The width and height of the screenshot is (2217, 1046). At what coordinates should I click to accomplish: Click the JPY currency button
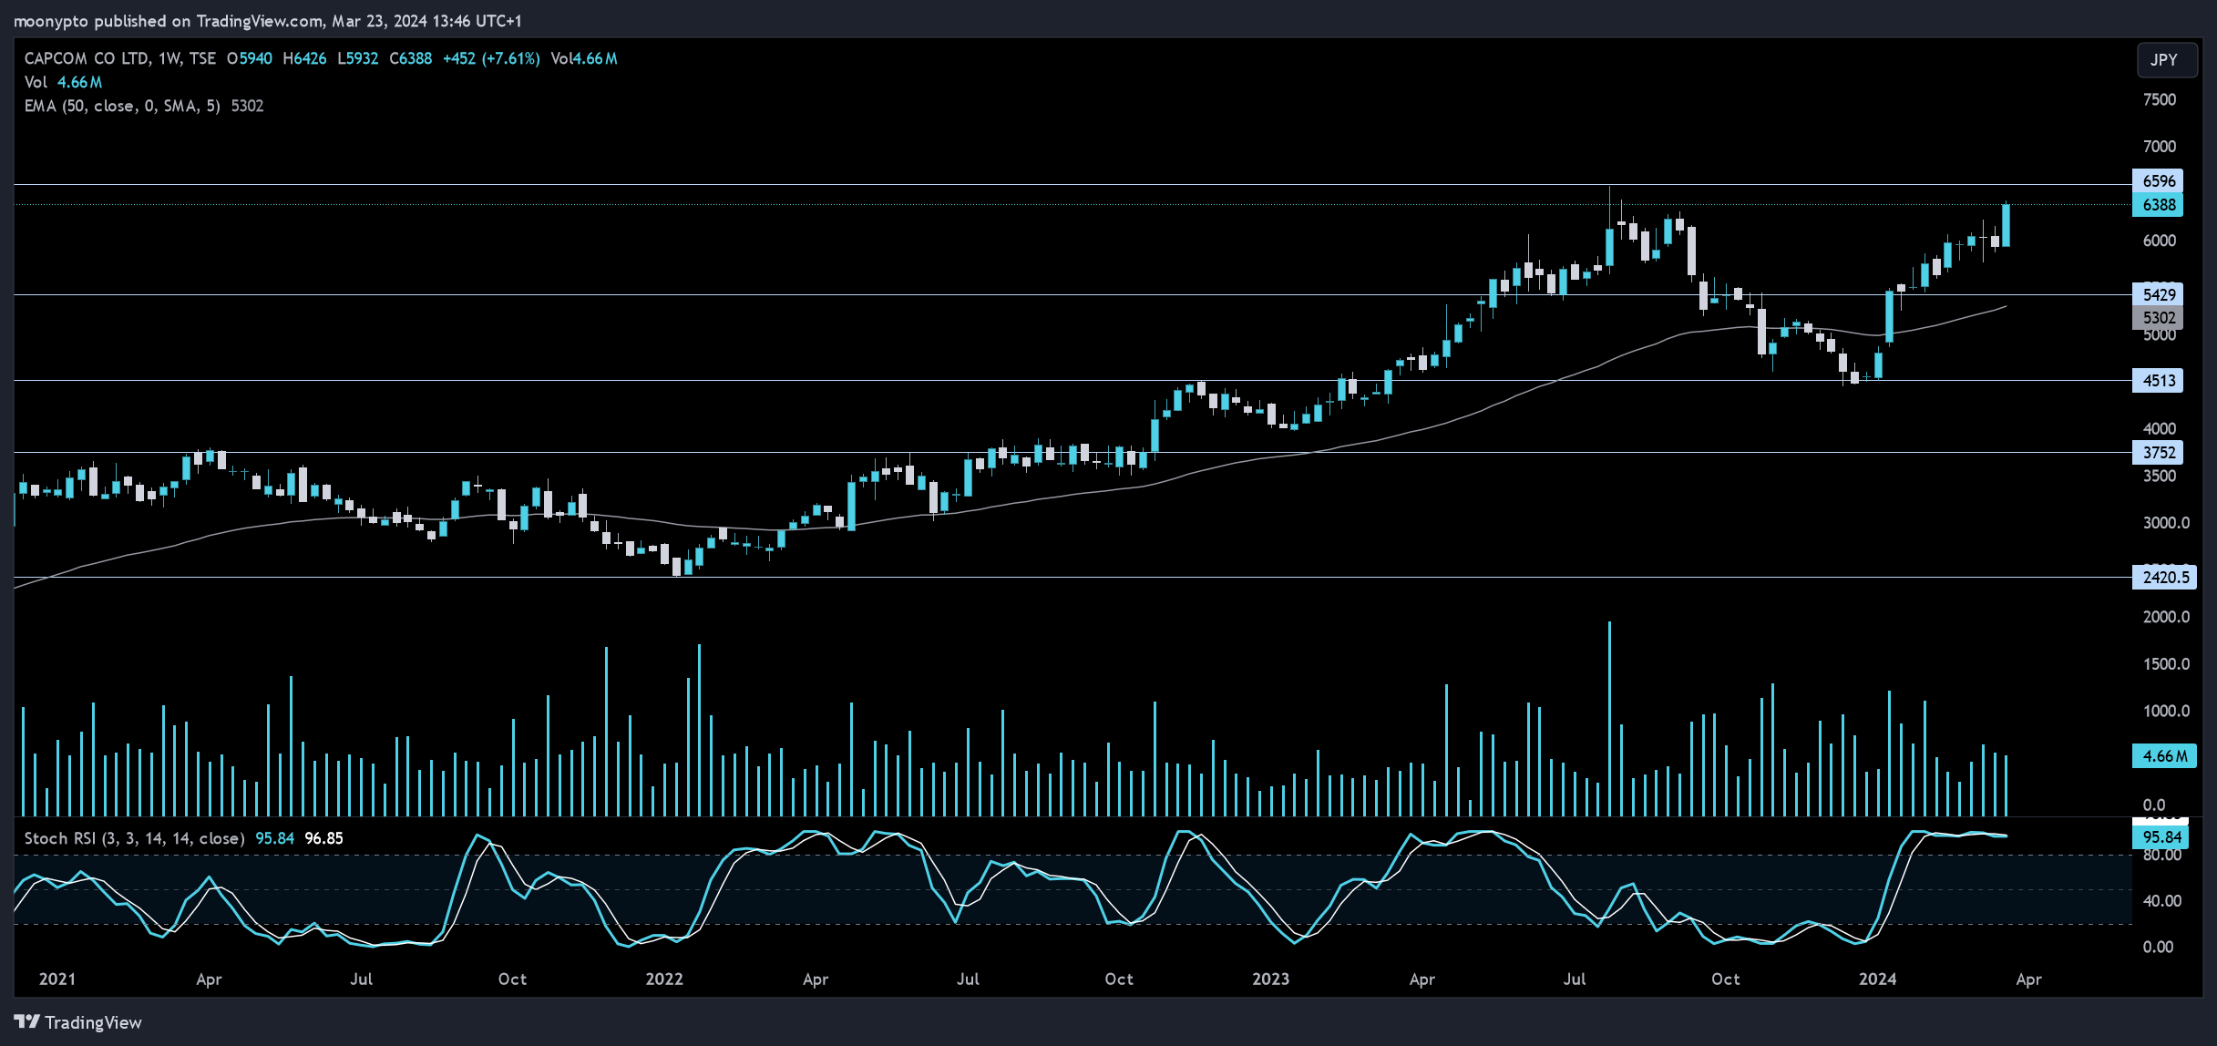(x=2165, y=59)
